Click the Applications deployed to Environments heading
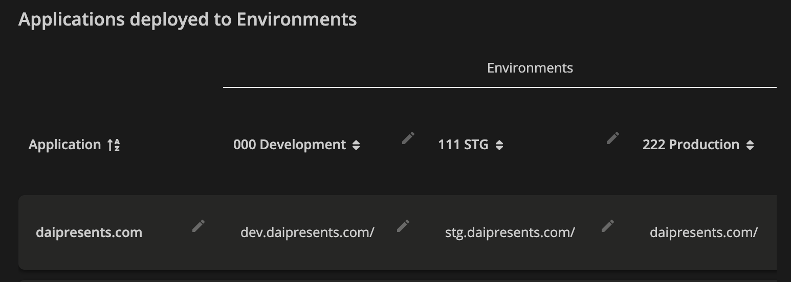This screenshot has height=282, width=791. (187, 19)
